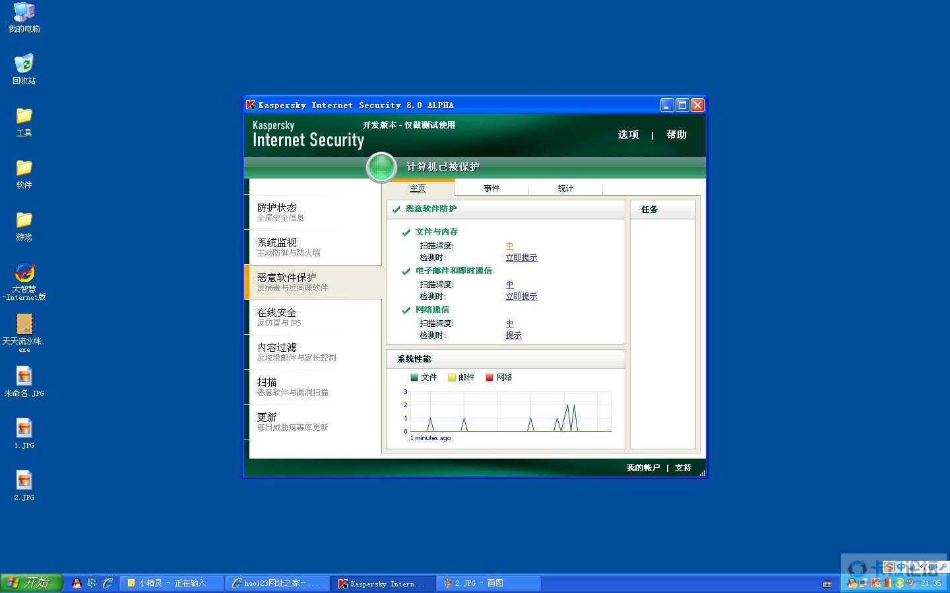This screenshot has height=593, width=950.
Task: Click 我的帐户 link at bottom
Action: coord(643,468)
